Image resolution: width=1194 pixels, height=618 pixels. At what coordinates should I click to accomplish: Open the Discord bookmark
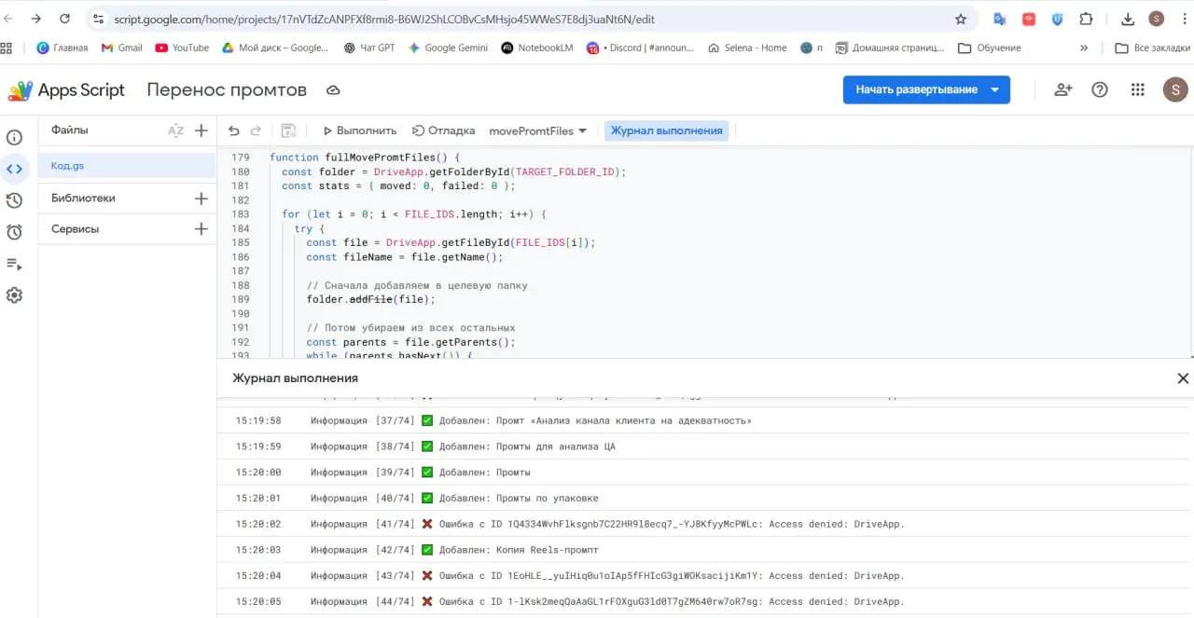point(642,48)
